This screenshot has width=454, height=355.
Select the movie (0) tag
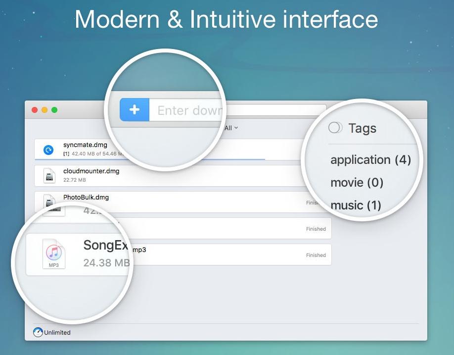(x=357, y=182)
